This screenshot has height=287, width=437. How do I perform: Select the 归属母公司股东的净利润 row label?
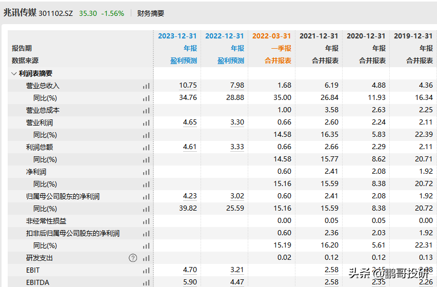(x=63, y=196)
